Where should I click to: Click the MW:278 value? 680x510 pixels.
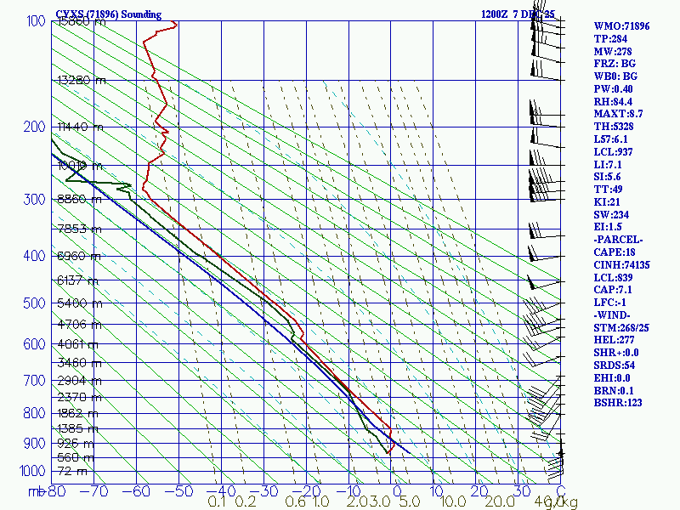pos(613,51)
